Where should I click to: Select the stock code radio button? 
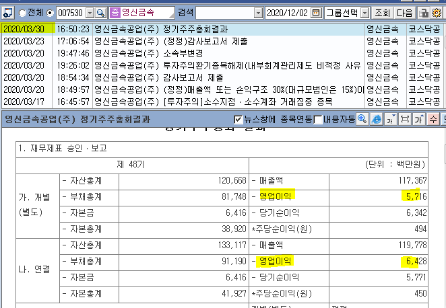coord(50,13)
